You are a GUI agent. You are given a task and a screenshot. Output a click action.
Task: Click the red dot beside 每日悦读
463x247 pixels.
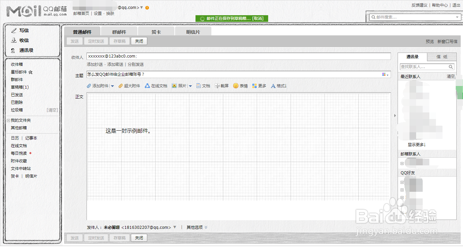(x=30, y=153)
